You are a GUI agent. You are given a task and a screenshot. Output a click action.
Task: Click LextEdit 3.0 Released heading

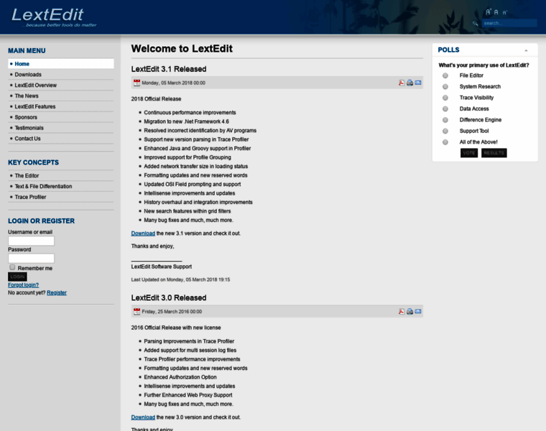tap(169, 297)
